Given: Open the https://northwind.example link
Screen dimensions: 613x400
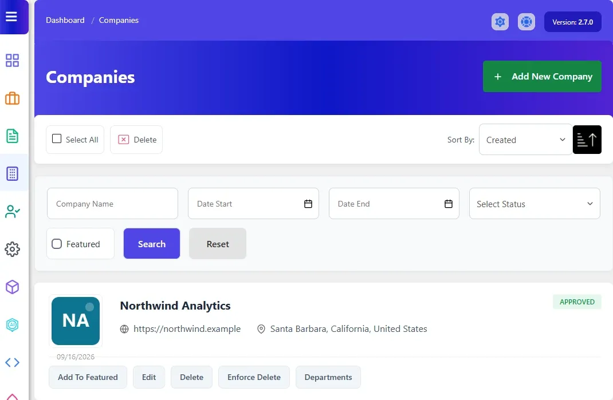Looking at the screenshot, I should pos(187,329).
